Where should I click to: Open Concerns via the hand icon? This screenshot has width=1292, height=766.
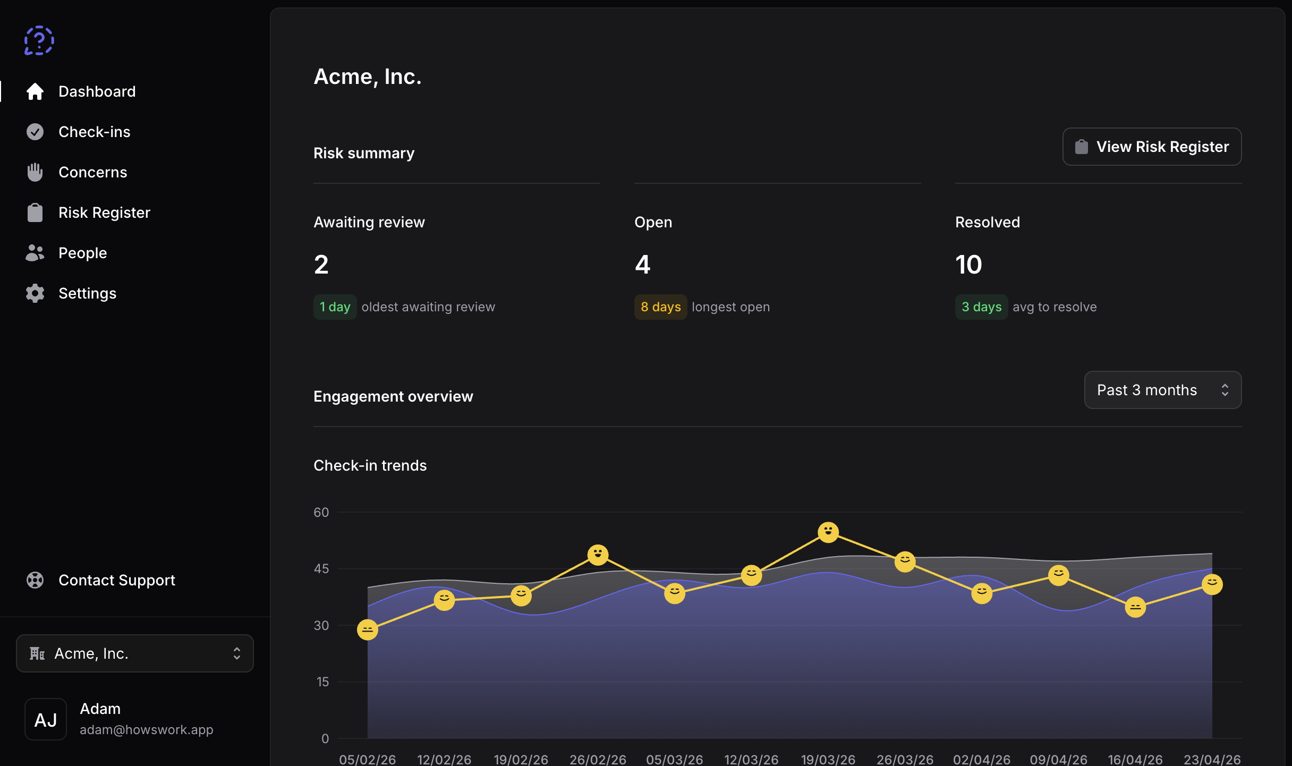tap(35, 172)
